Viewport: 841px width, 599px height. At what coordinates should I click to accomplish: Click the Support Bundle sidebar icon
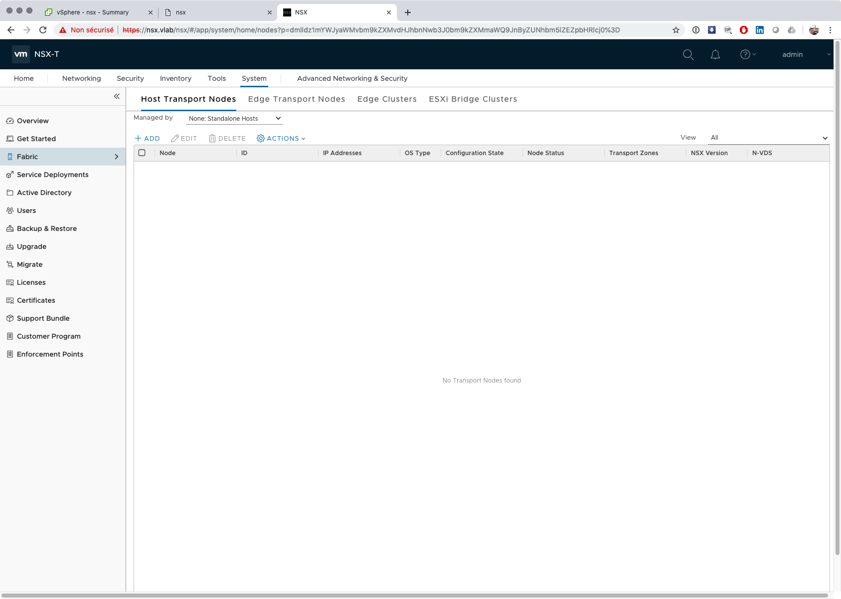9,318
